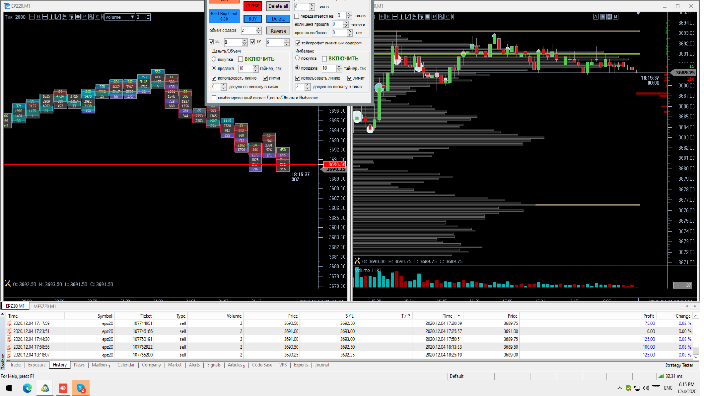The height and width of the screenshot is (396, 704).
Task: Click the circle marker icon in left chart toolbar
Action: (x=78, y=17)
